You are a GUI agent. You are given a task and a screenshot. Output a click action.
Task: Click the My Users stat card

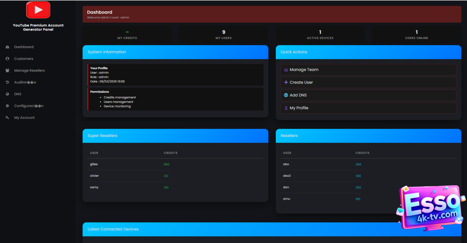point(224,35)
